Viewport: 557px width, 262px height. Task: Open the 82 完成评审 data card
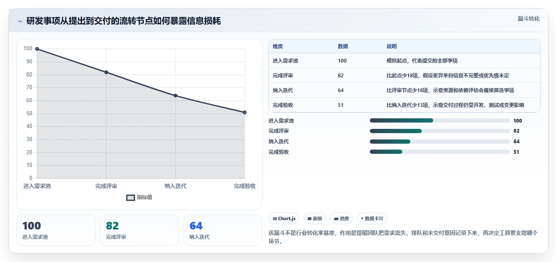[x=139, y=230]
